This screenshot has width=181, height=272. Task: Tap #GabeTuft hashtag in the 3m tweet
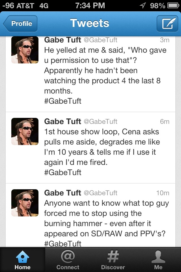(x=63, y=101)
